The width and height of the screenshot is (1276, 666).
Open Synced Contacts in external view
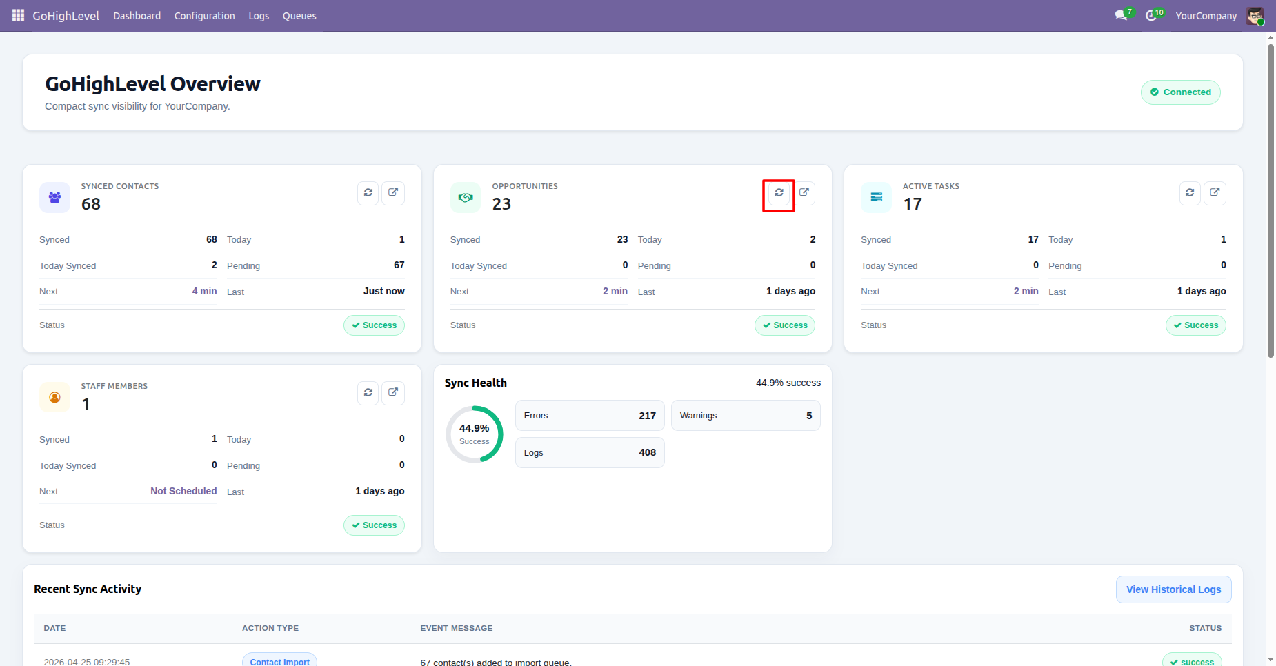(x=393, y=193)
